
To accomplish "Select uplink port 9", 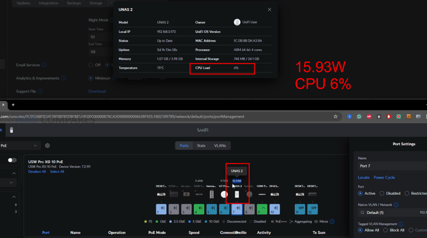I will (262, 209).
